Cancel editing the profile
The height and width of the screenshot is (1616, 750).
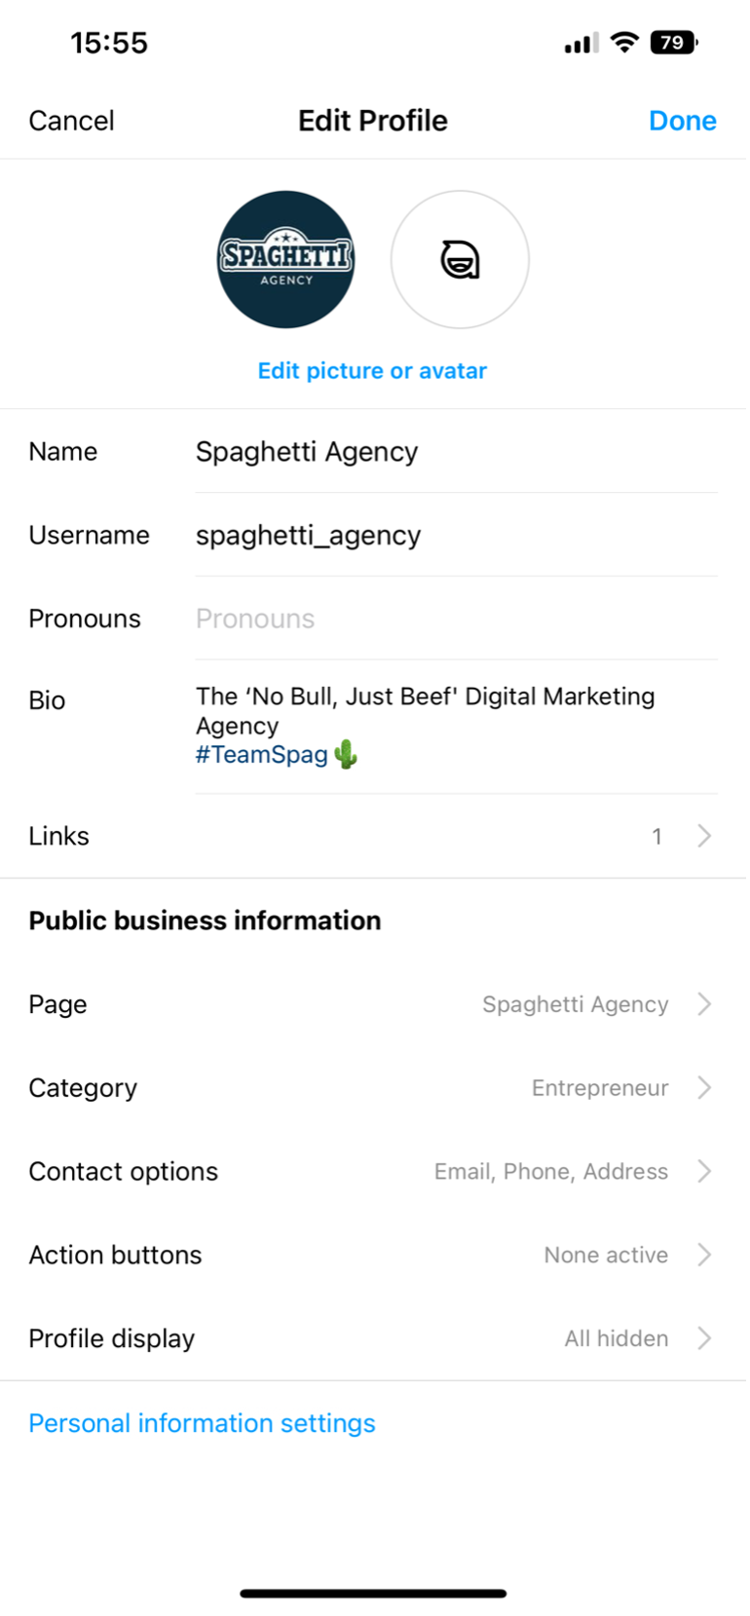pos(71,121)
